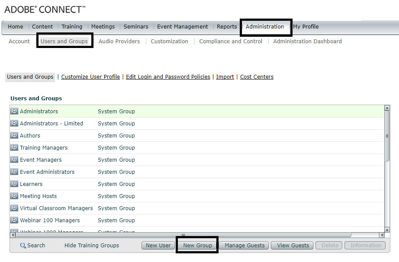
Task: Select the Learners group name
Action: pos(31,184)
